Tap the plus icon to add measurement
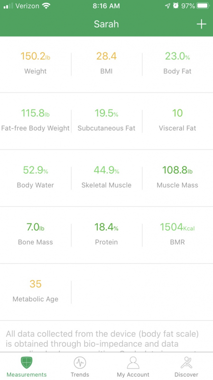Screen dimensions: 213x380 point(201,24)
